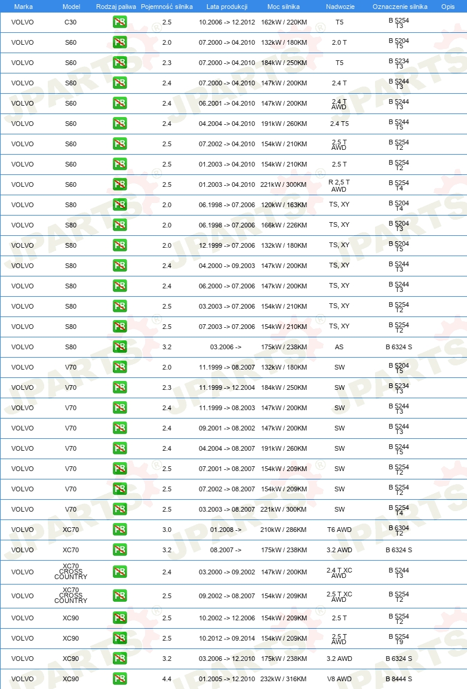
Task: Click the Moc silnika column header
Action: coord(283,7)
